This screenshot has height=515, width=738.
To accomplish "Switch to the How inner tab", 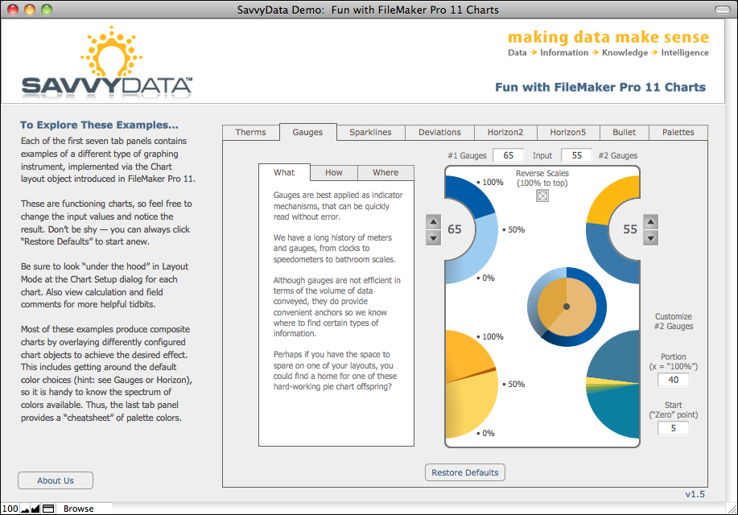I will [334, 173].
